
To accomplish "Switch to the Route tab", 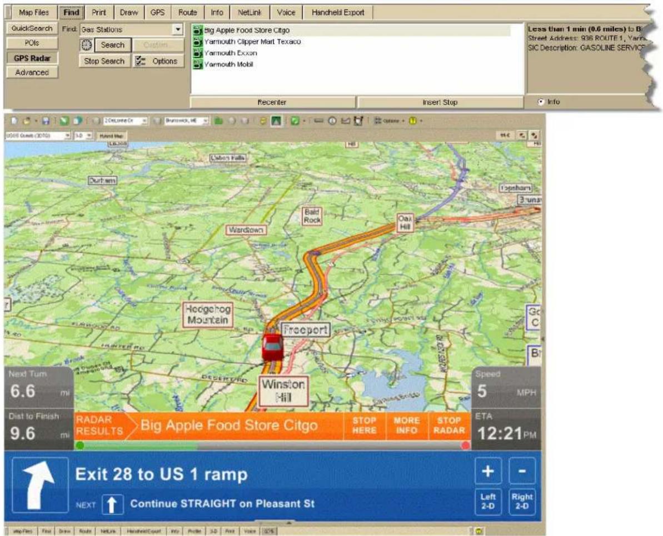I will pyautogui.click(x=187, y=12).
